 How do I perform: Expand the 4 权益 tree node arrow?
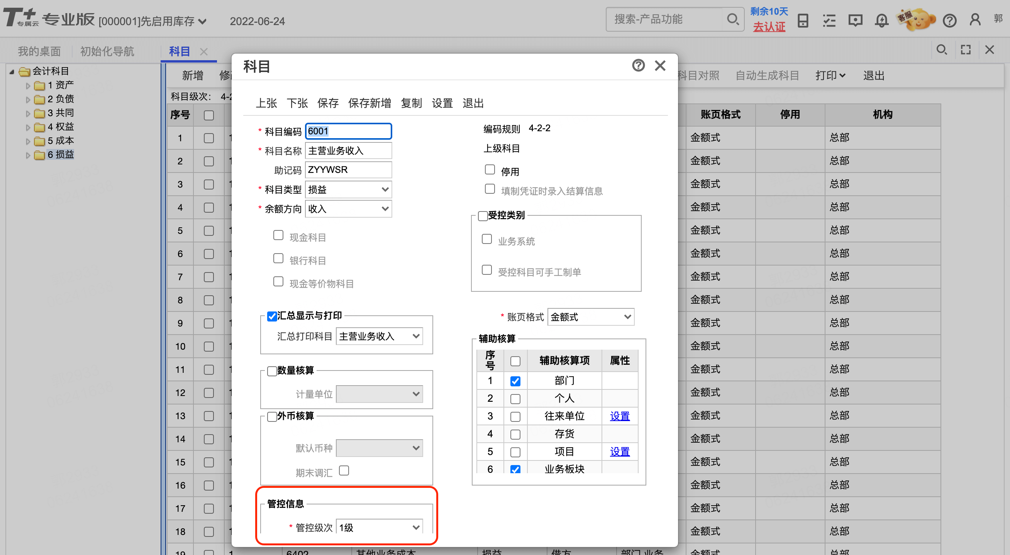click(28, 127)
